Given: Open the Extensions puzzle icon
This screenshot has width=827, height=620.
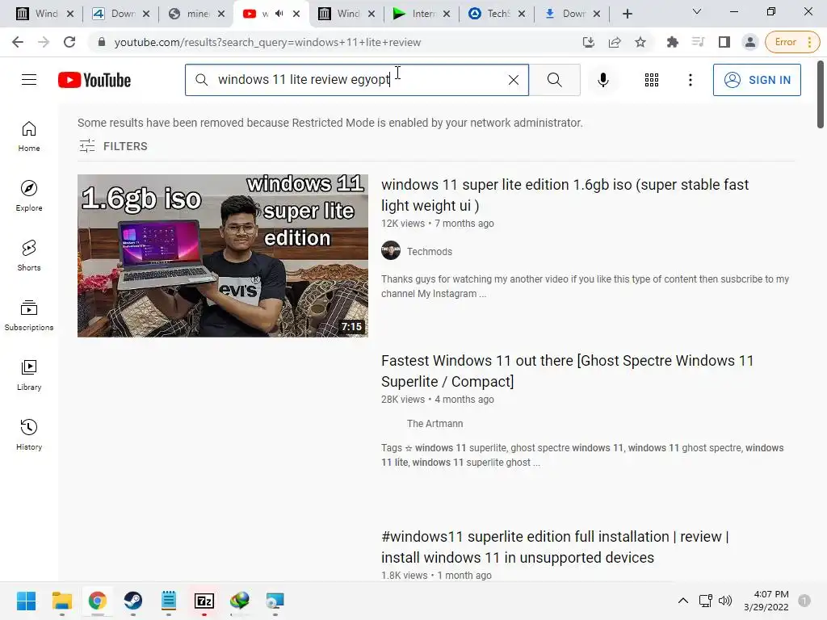Looking at the screenshot, I should (x=672, y=42).
